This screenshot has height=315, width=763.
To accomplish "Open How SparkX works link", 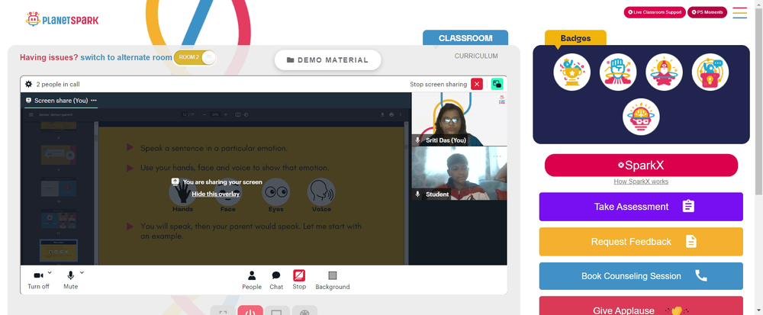I will coord(641,182).
